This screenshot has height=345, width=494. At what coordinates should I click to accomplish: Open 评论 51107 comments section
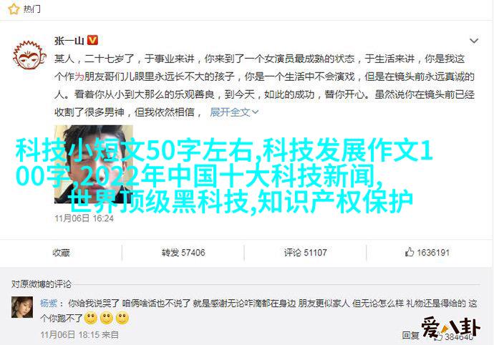click(305, 253)
